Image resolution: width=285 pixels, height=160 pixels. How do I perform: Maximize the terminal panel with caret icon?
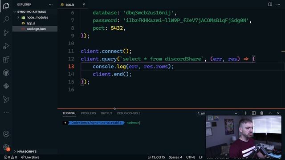tap(270, 113)
